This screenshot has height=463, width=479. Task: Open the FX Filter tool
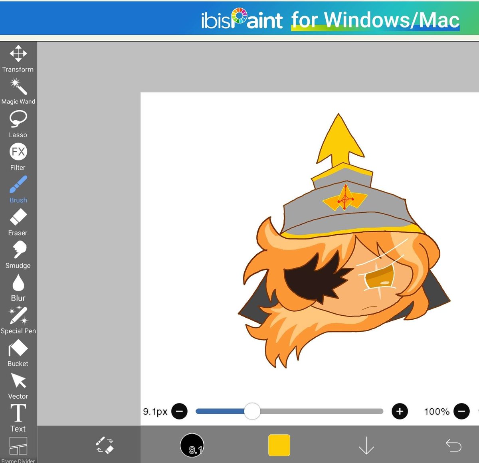[18, 156]
